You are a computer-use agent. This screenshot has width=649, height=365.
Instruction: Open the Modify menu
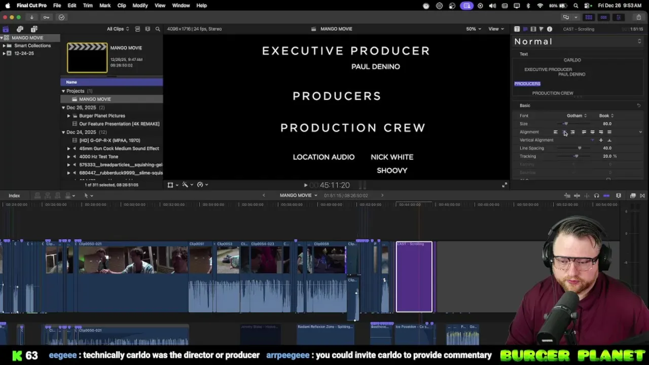[140, 6]
